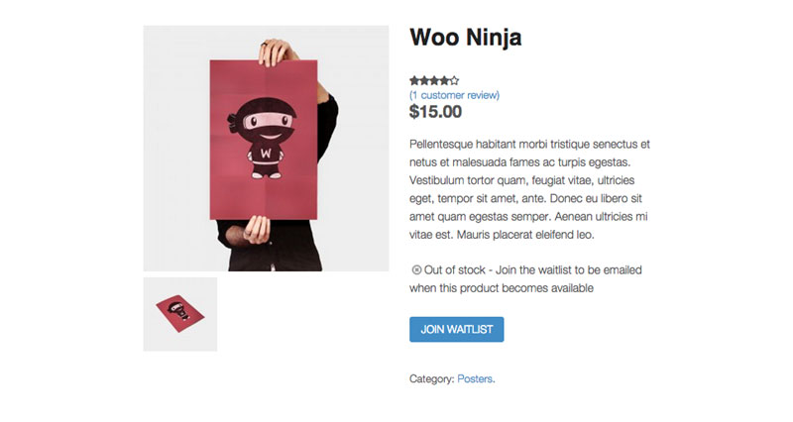This screenshot has width=793, height=422.
Task: Click the hand gripping the poster's top edge
Action: click(277, 53)
